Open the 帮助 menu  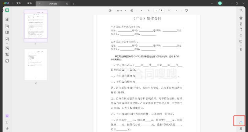pos(29,3)
